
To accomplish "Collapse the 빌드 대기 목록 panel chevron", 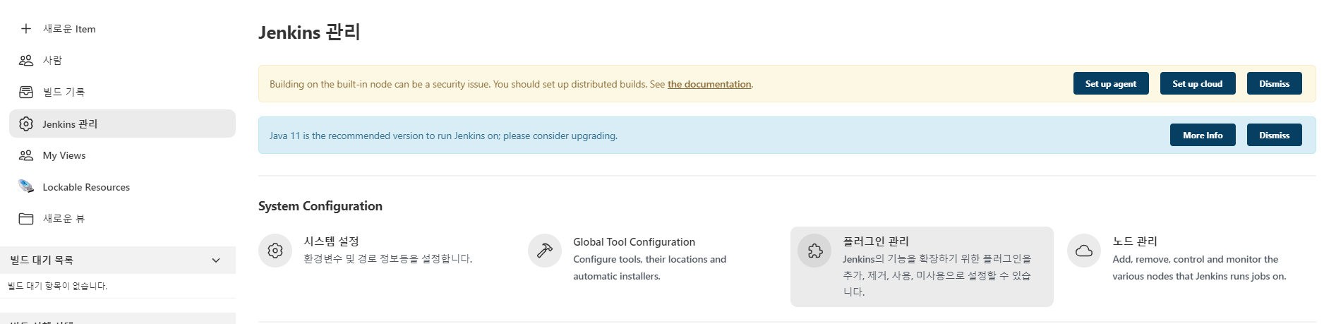I will 216,260.
